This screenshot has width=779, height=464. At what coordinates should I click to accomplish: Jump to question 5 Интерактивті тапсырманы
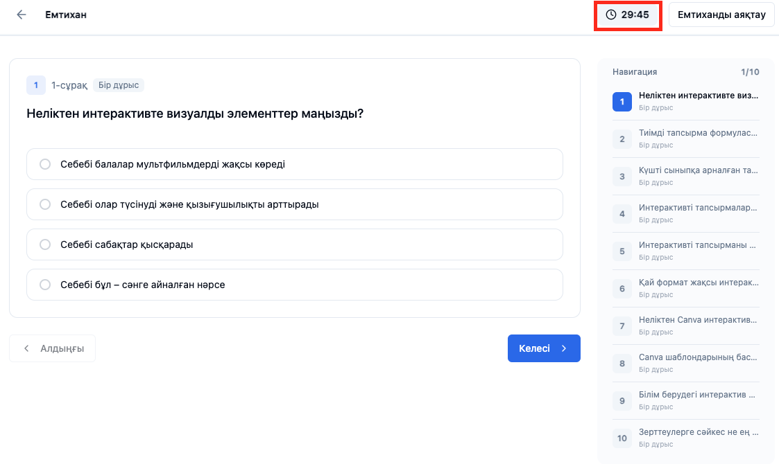(x=685, y=251)
